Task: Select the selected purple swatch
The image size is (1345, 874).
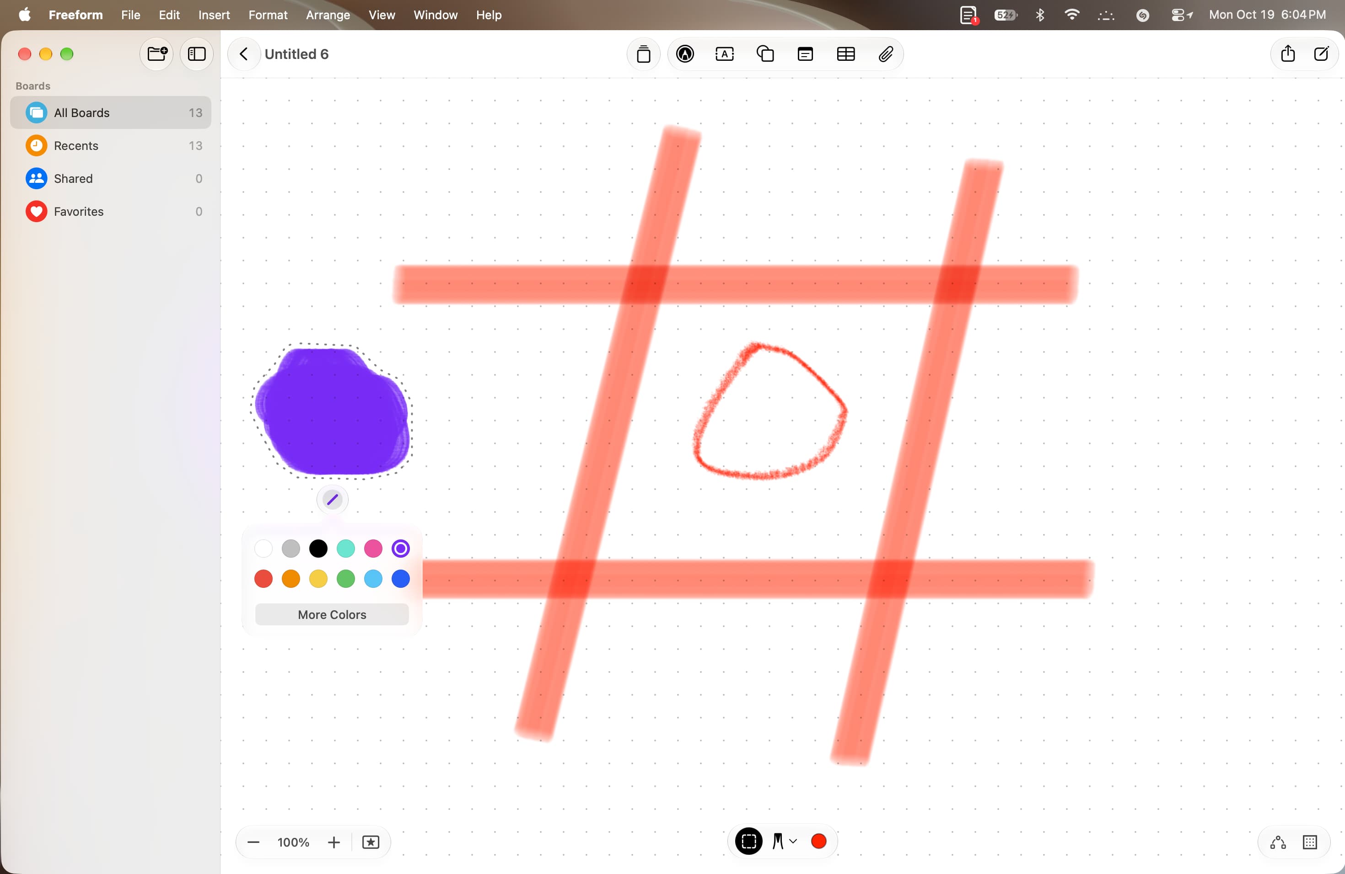Action: coord(401,548)
